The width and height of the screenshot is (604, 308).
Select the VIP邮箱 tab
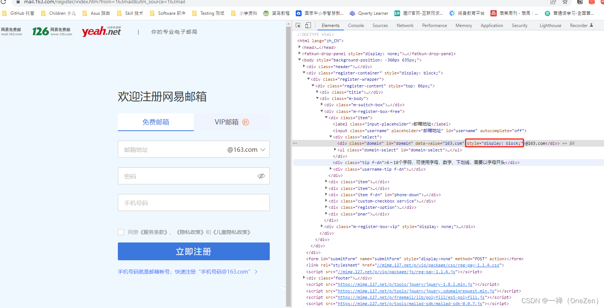[x=232, y=122]
